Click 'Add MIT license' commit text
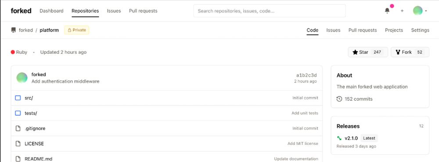The height and width of the screenshot is (162, 439). [x=303, y=144]
